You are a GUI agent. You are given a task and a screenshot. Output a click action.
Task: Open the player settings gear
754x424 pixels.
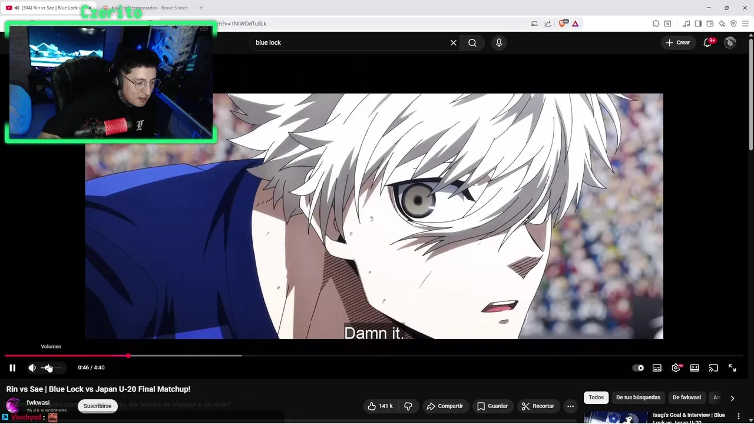676,367
